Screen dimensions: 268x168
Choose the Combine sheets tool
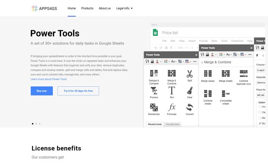pyautogui.click(x=208, y=97)
